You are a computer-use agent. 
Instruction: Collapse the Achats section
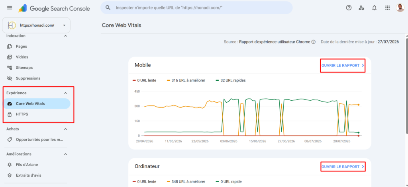click(x=66, y=129)
